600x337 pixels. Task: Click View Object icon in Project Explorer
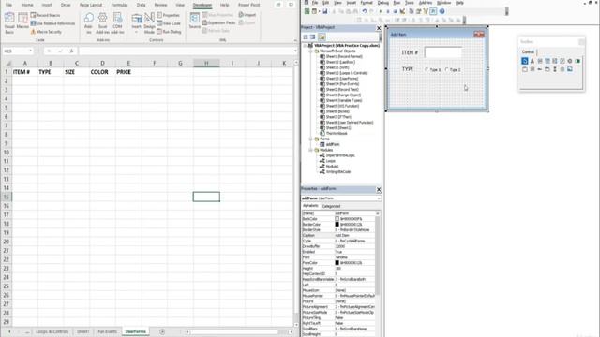pos(312,37)
